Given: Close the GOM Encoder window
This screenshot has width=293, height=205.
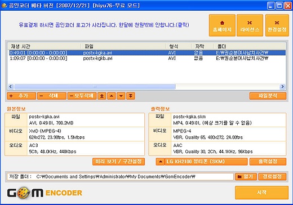Looking at the screenshot, I should [288, 6].
